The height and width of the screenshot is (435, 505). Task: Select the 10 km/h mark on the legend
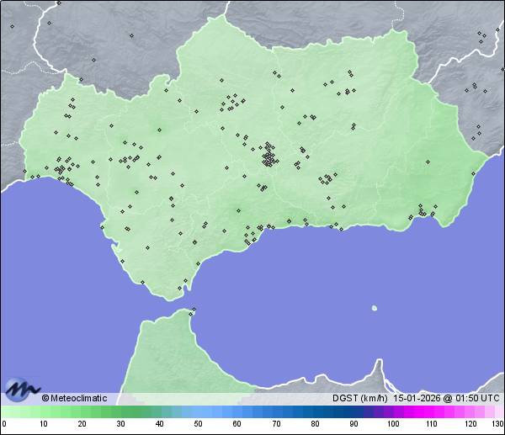[x=43, y=424]
